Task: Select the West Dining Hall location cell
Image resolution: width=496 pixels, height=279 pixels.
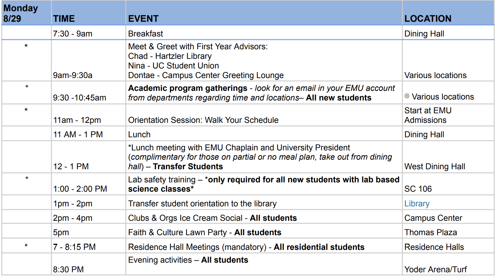Action: pos(448,157)
